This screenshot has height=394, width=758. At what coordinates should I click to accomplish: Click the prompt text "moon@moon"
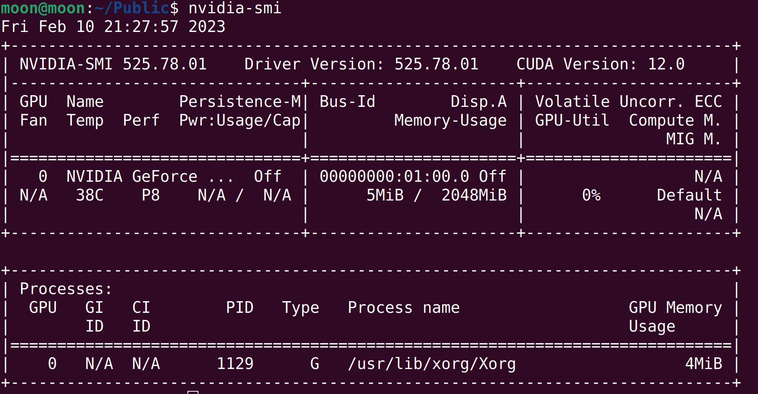point(43,8)
